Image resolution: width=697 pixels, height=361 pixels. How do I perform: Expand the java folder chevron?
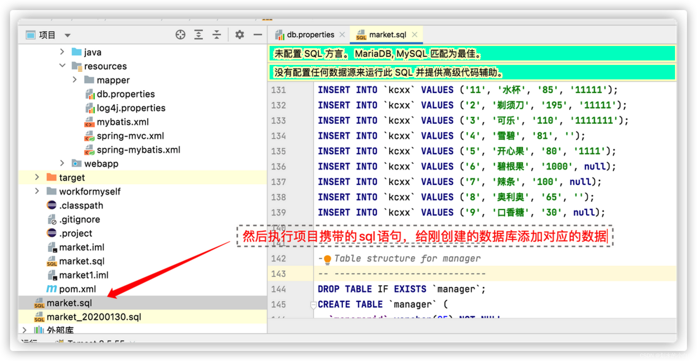coord(62,52)
